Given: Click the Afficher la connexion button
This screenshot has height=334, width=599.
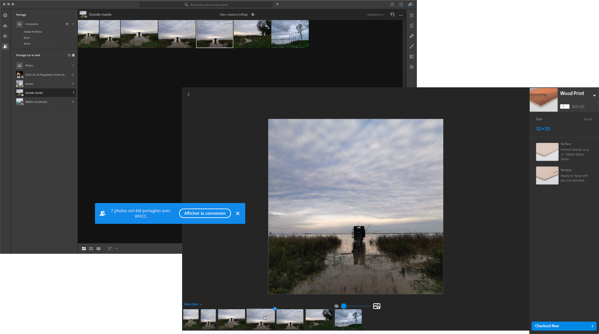Looking at the screenshot, I should 205,213.
